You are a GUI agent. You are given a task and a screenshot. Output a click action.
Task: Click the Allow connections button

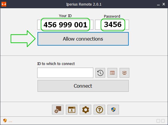83,39
